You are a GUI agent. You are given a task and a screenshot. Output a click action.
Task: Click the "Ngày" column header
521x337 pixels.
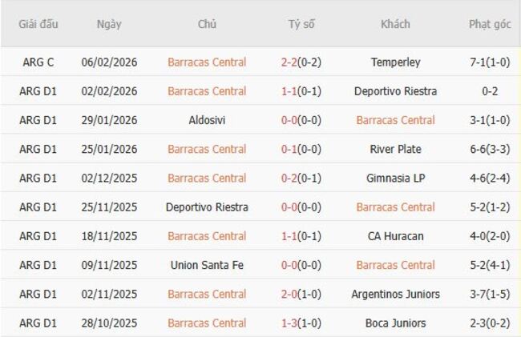pyautogui.click(x=109, y=24)
